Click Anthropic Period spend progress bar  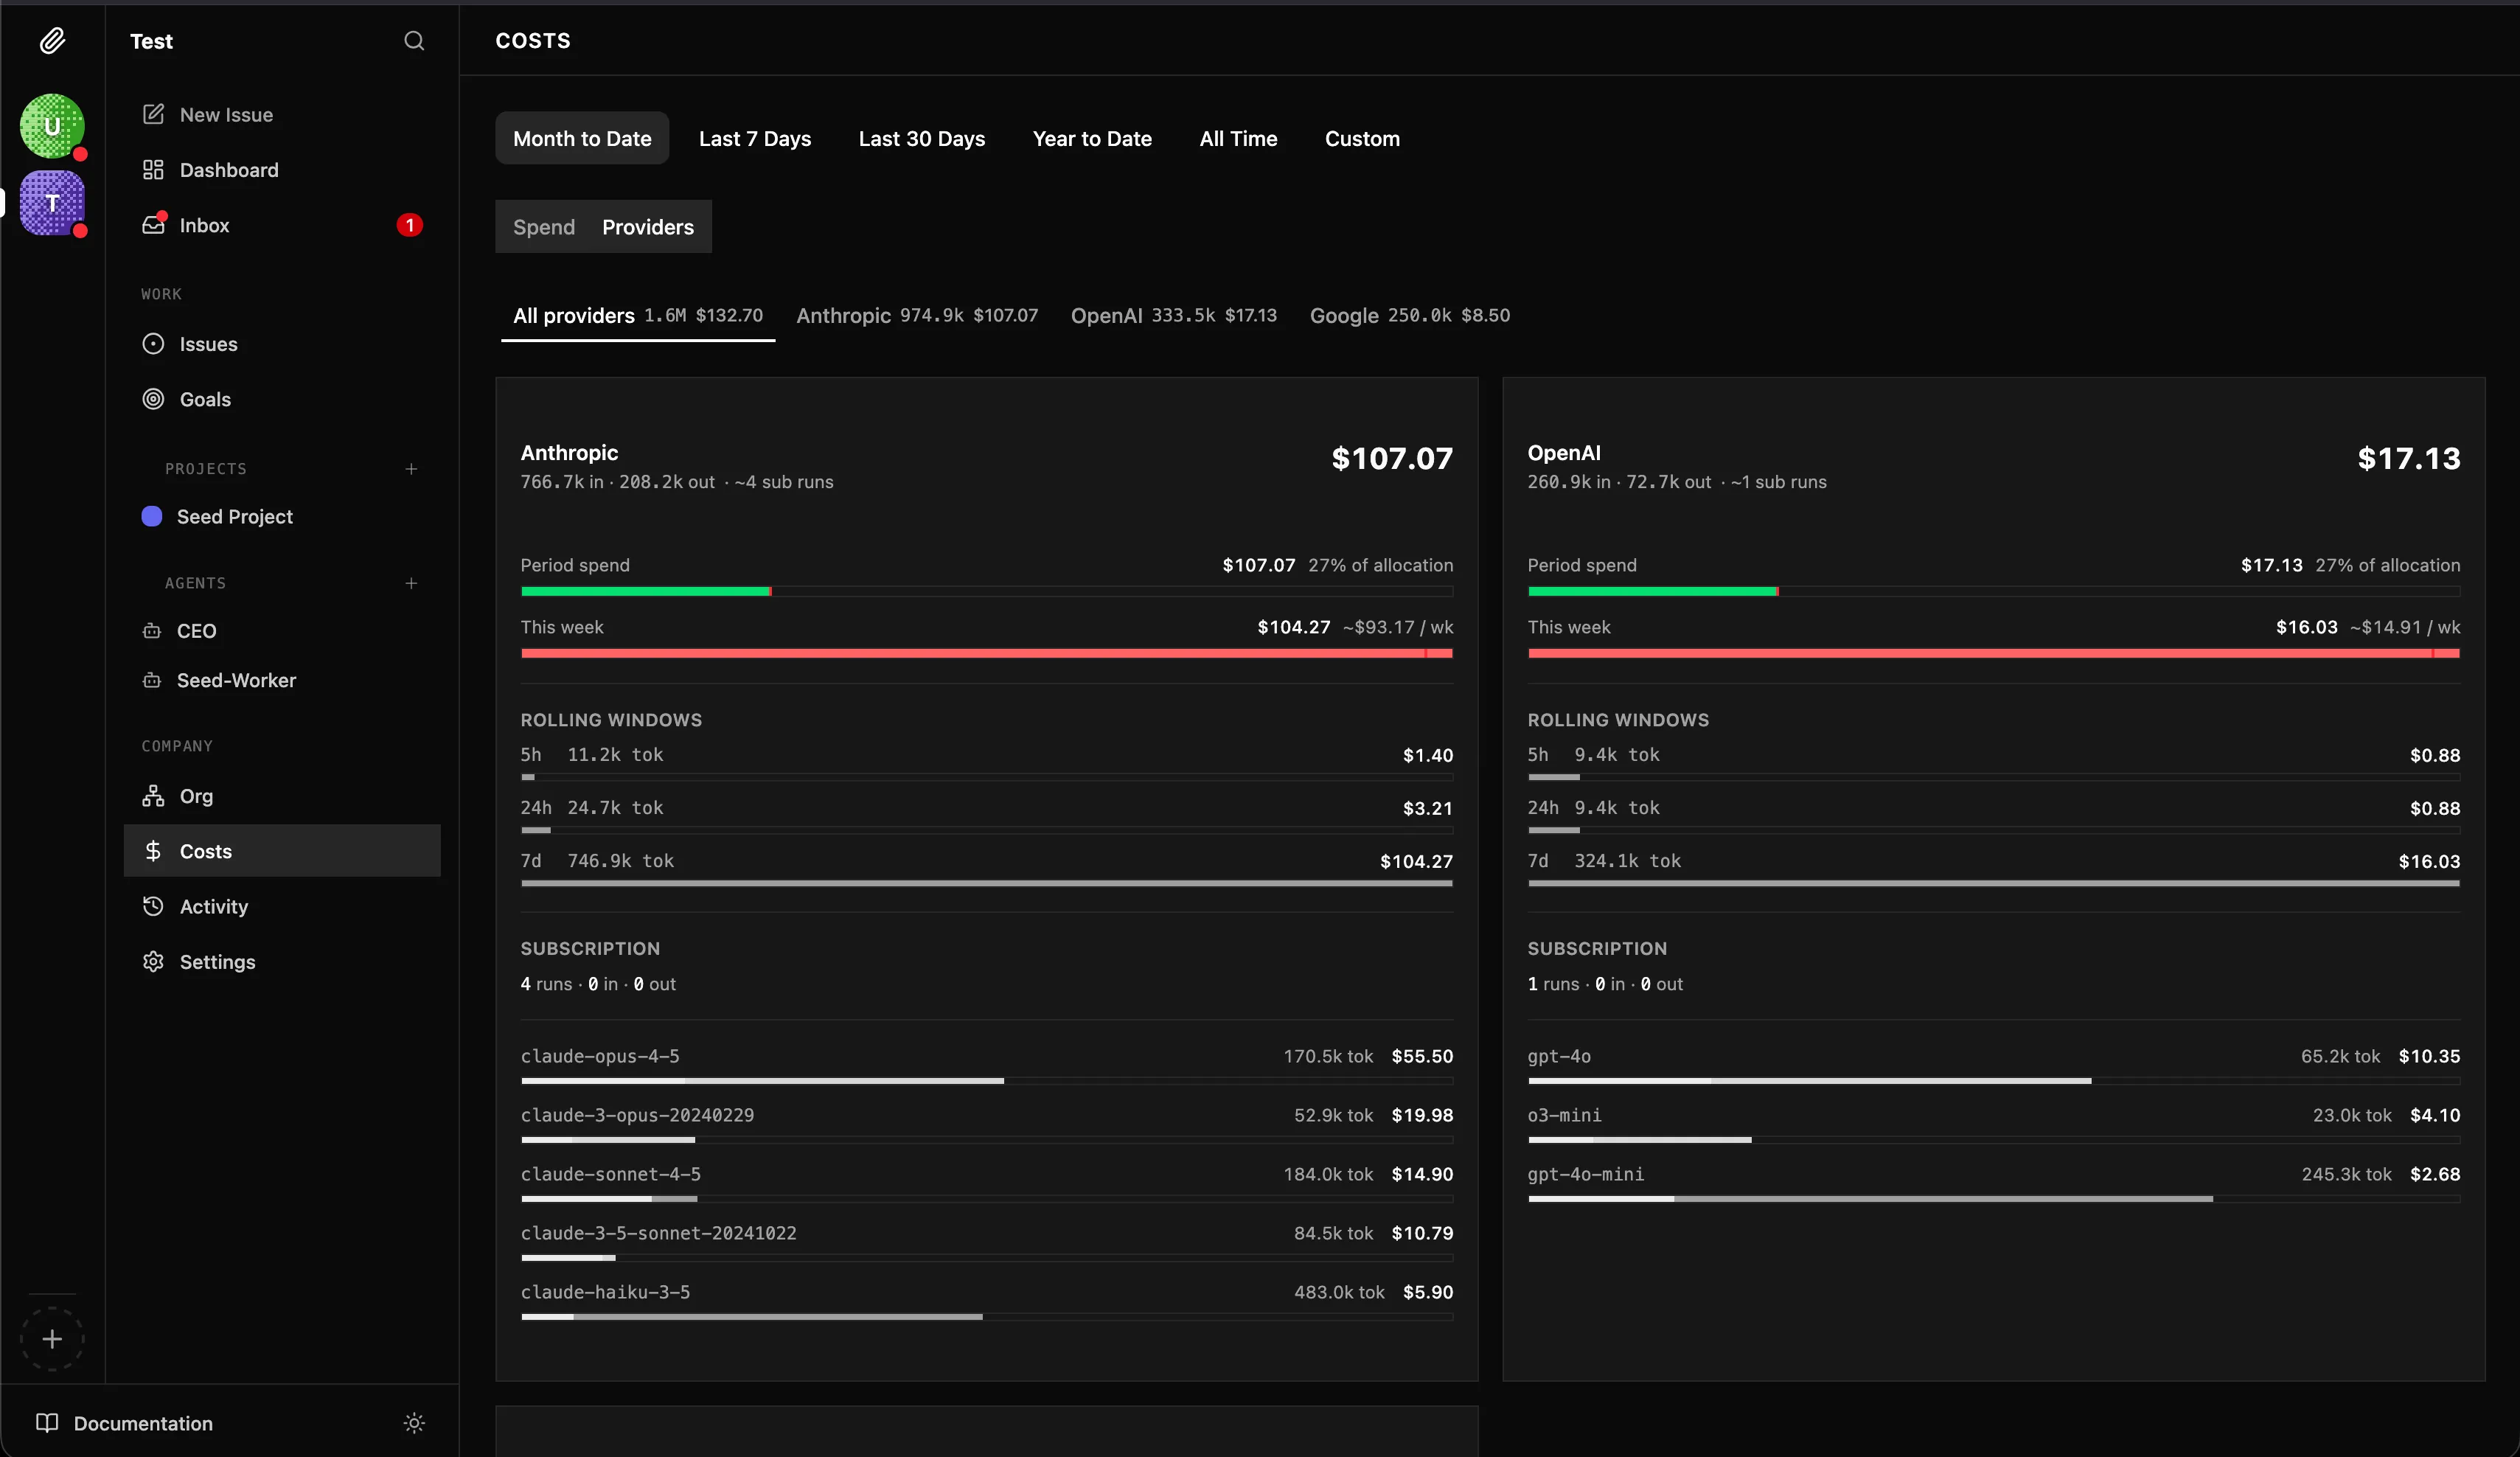click(x=987, y=591)
